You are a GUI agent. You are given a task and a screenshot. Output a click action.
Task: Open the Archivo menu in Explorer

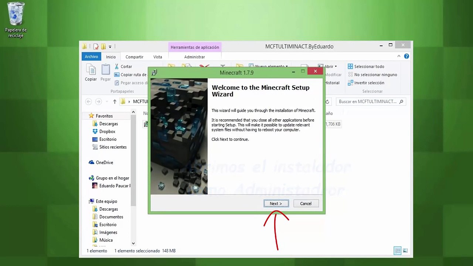(x=91, y=57)
